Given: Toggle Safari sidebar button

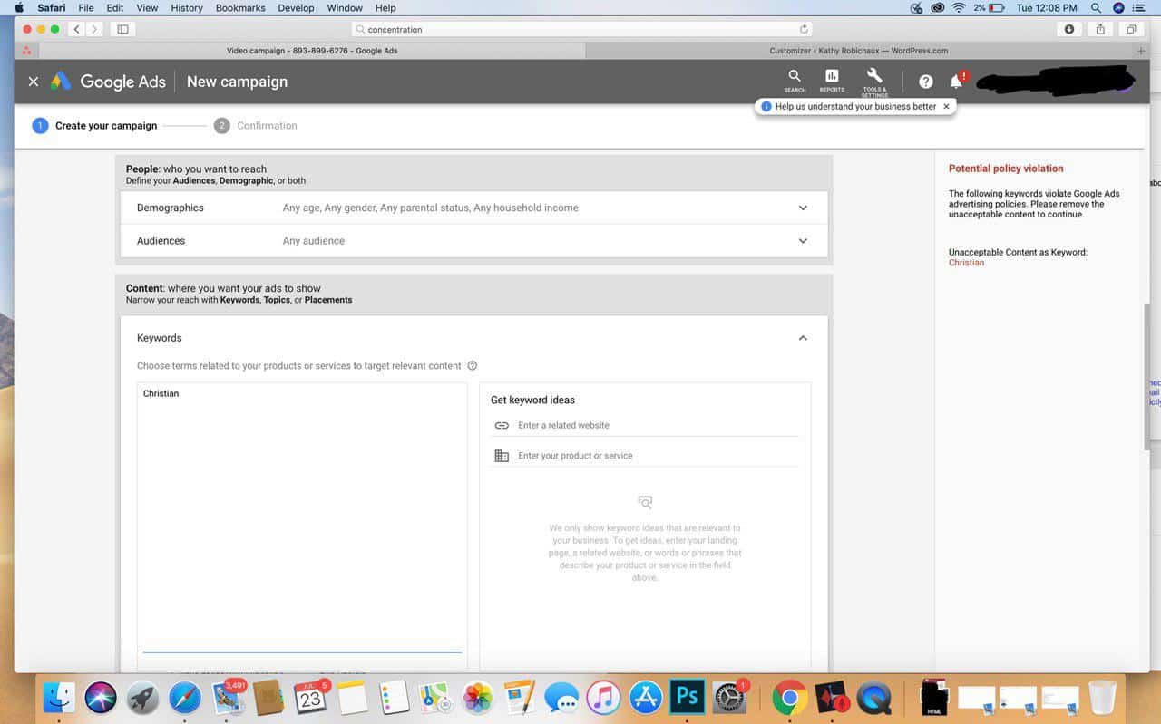Looking at the screenshot, I should point(122,29).
